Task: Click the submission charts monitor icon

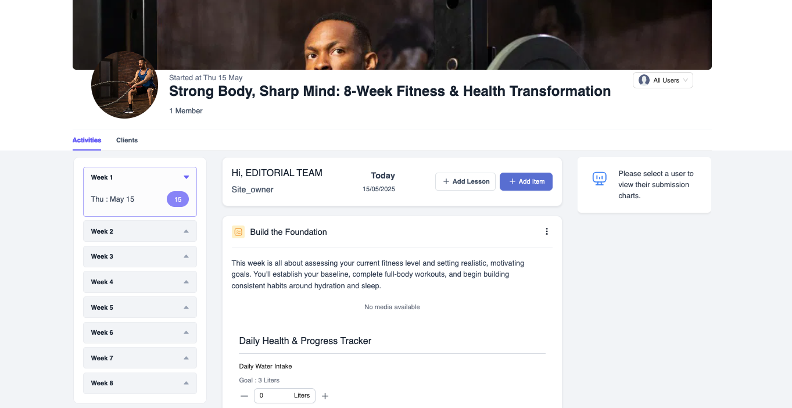Action: pos(600,178)
